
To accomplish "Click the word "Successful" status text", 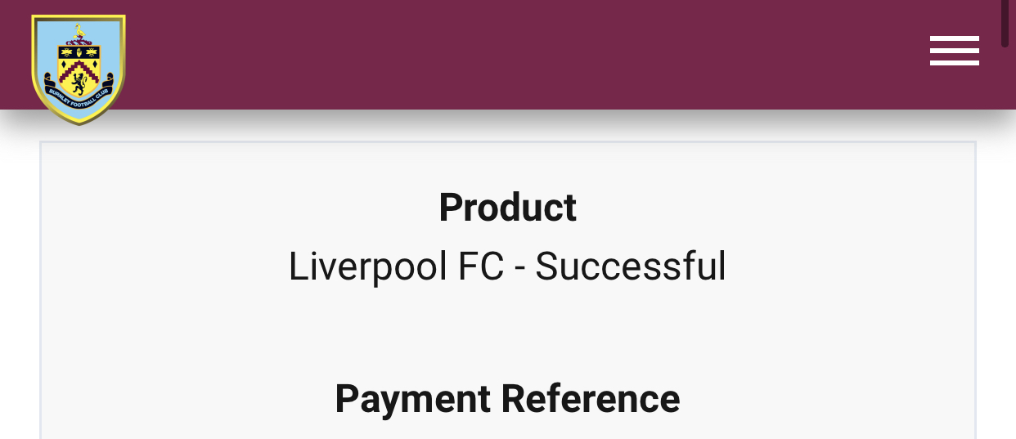I will click(x=631, y=267).
